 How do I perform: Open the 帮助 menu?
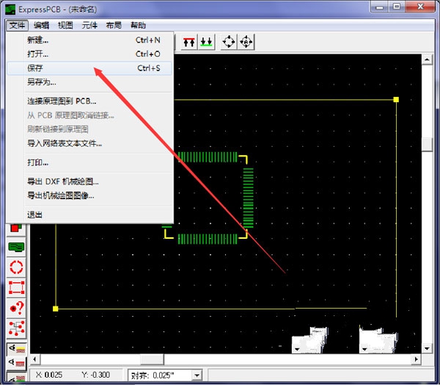coord(138,25)
